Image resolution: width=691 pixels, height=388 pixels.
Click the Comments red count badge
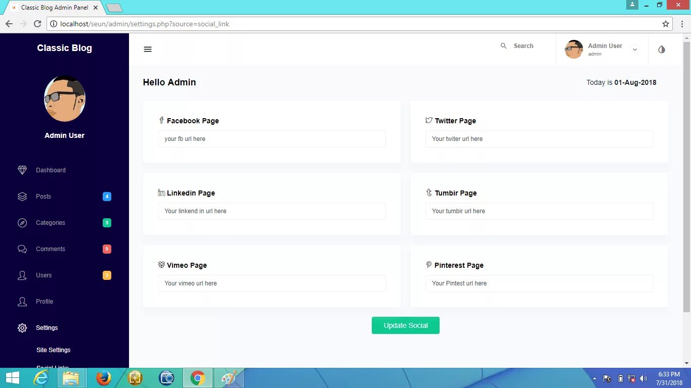click(x=107, y=249)
